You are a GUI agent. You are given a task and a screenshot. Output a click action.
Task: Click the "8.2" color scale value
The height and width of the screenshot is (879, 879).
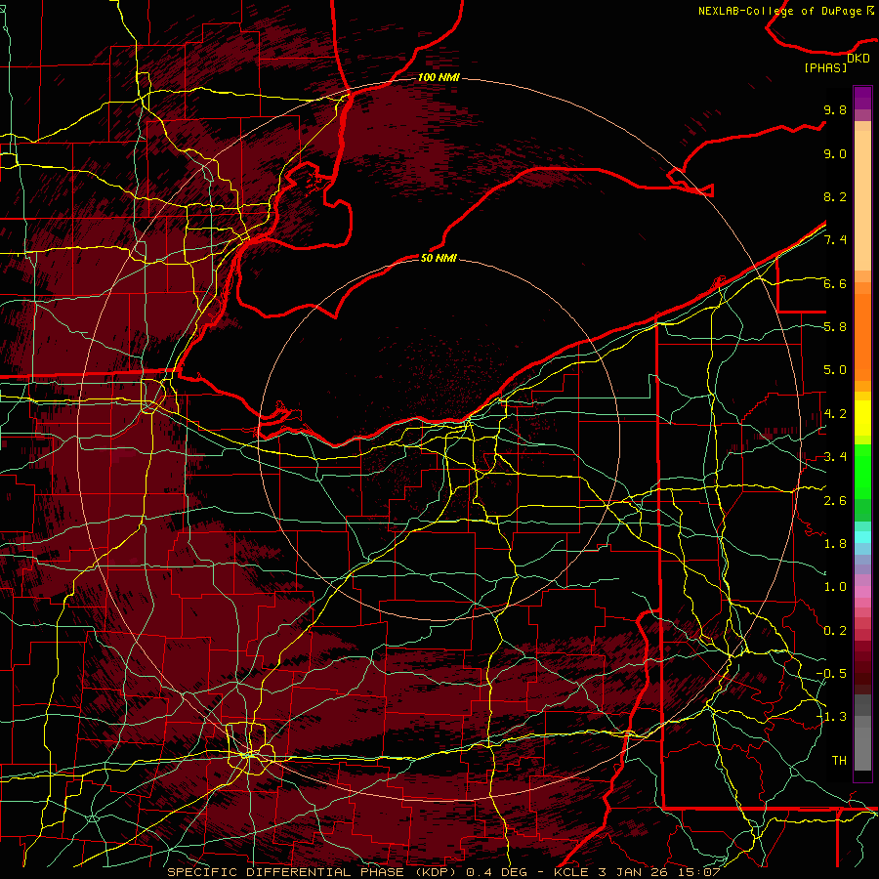835,196
